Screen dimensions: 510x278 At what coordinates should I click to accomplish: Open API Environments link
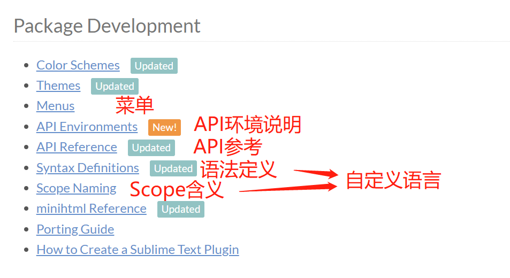point(87,127)
